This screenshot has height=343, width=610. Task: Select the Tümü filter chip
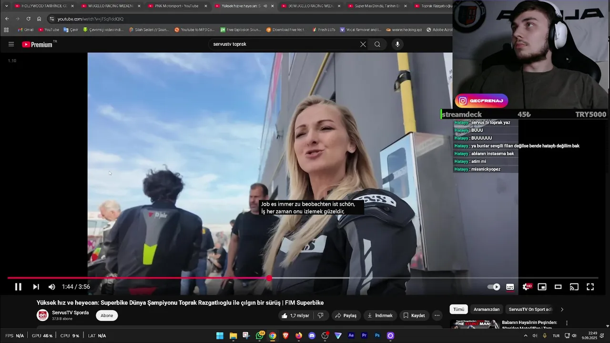(x=458, y=309)
